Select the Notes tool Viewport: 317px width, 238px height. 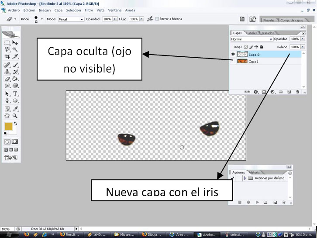point(7,109)
